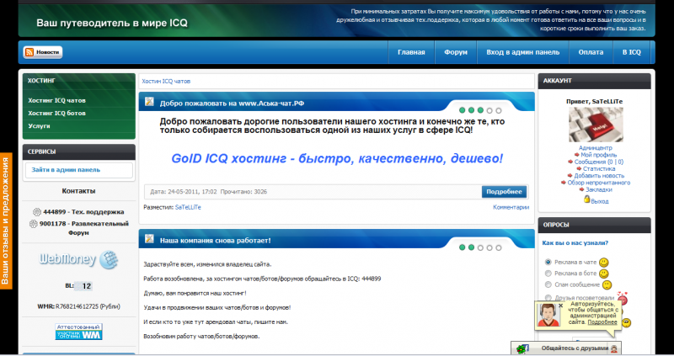Click smiley icon next to Реклама в чате
Image resolution: width=674 pixels, height=356 pixels.
[603, 262]
